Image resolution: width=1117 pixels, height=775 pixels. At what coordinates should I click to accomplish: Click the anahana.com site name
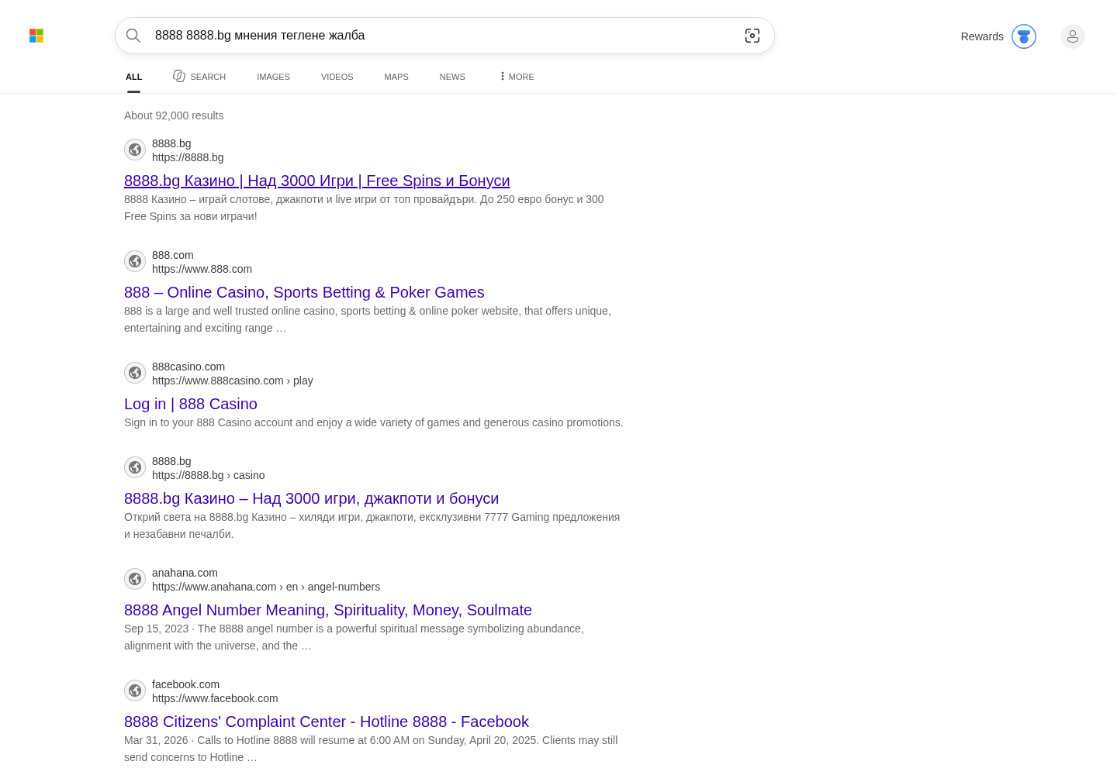185,573
